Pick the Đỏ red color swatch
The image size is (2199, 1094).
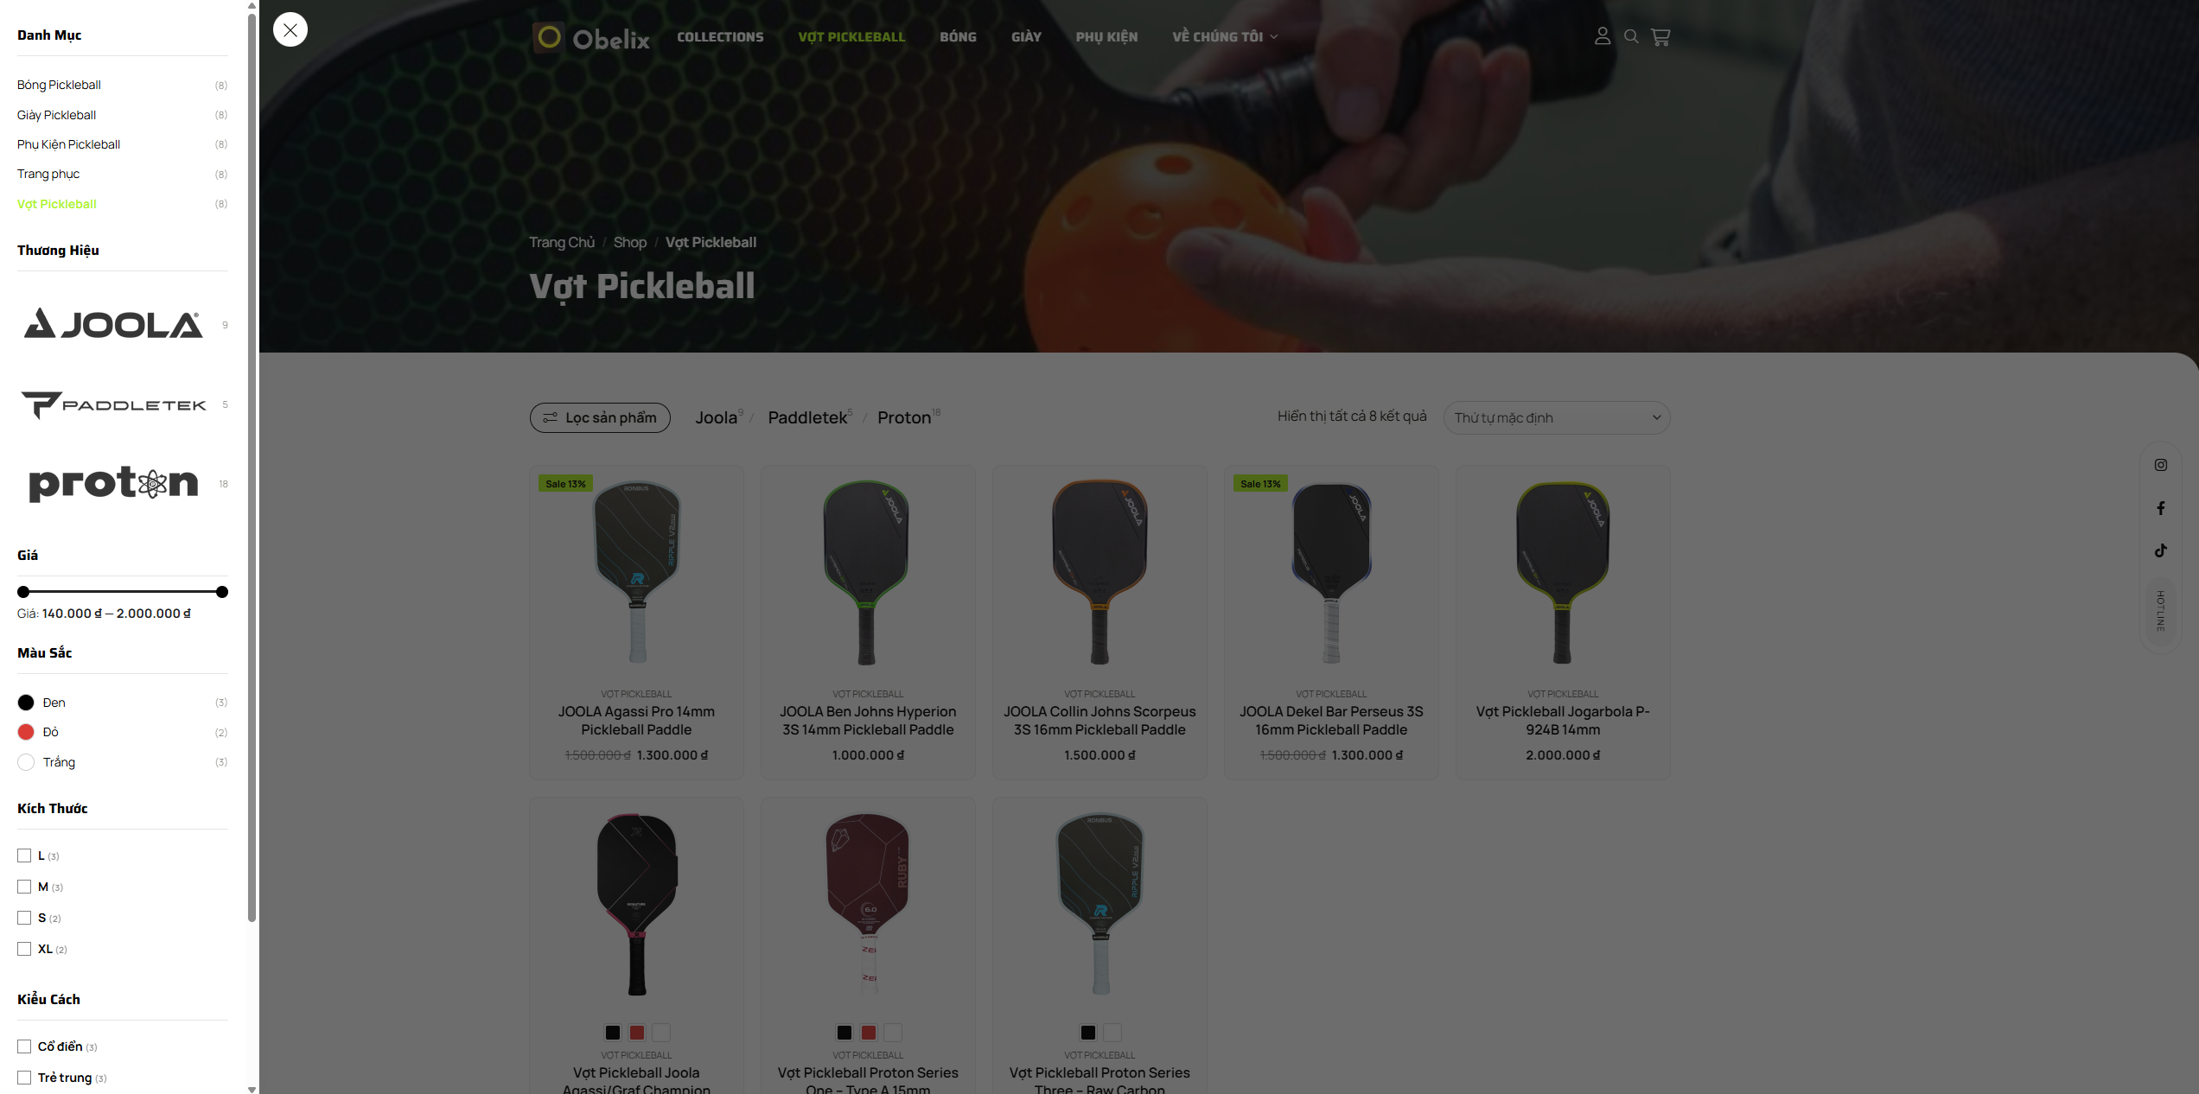[x=26, y=732]
